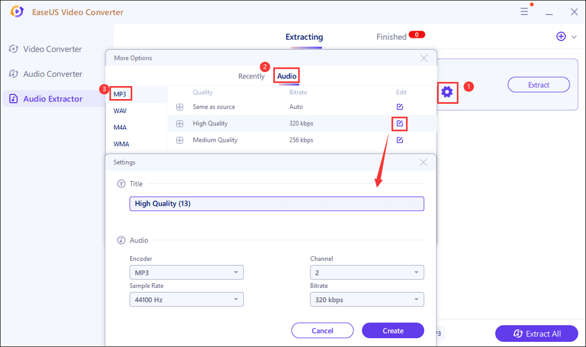Select the Recently tab
Screen dimensions: 586x347
pos(251,76)
